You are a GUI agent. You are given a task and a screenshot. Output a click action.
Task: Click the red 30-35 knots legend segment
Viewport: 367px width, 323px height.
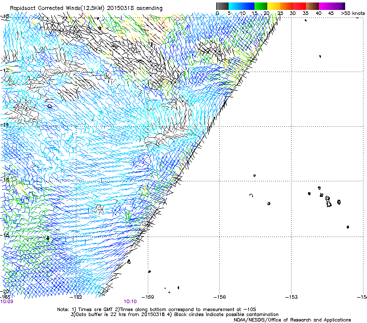(300, 6)
